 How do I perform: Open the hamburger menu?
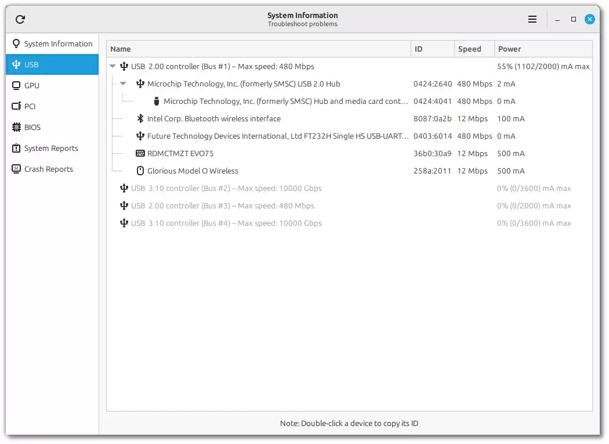click(x=532, y=19)
